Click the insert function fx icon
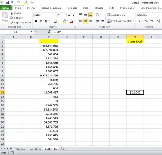162x155 pixels. click(x=49, y=32)
